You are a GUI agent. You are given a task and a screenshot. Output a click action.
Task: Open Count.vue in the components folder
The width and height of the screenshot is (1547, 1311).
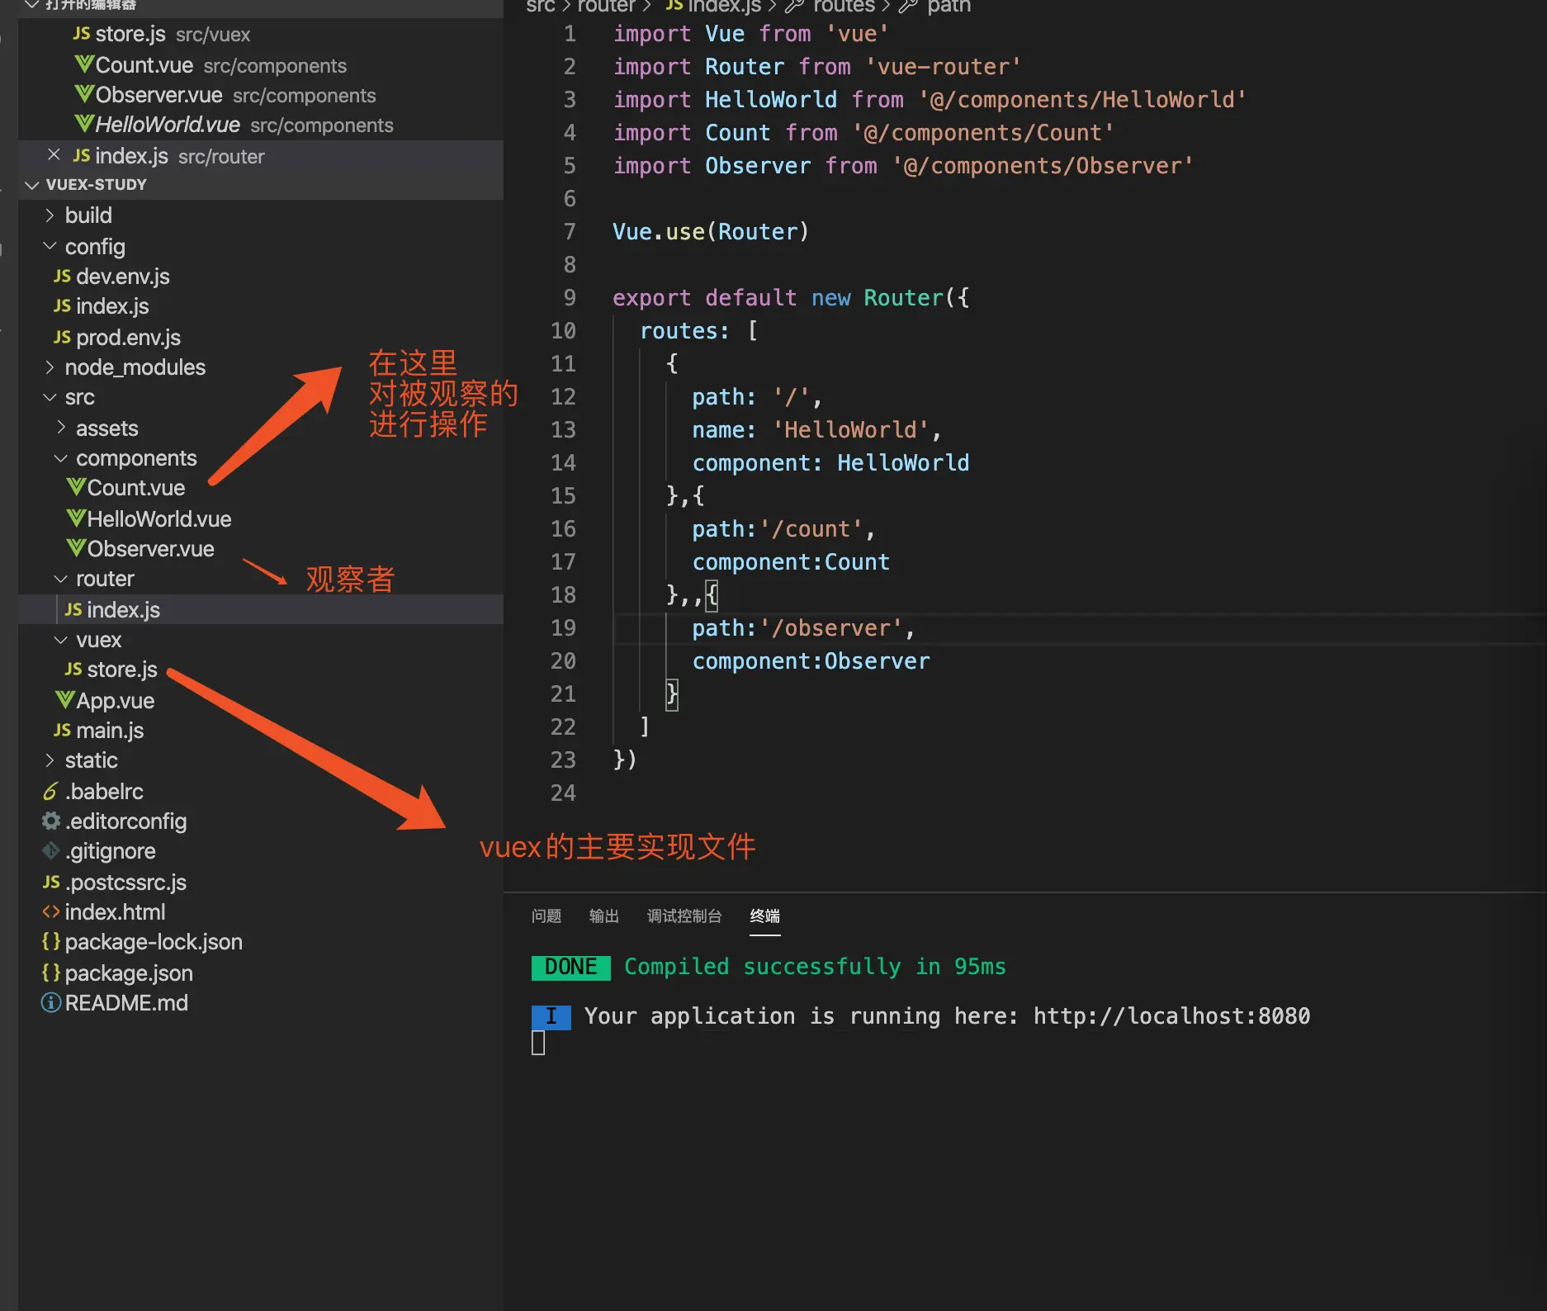pyautogui.click(x=136, y=488)
